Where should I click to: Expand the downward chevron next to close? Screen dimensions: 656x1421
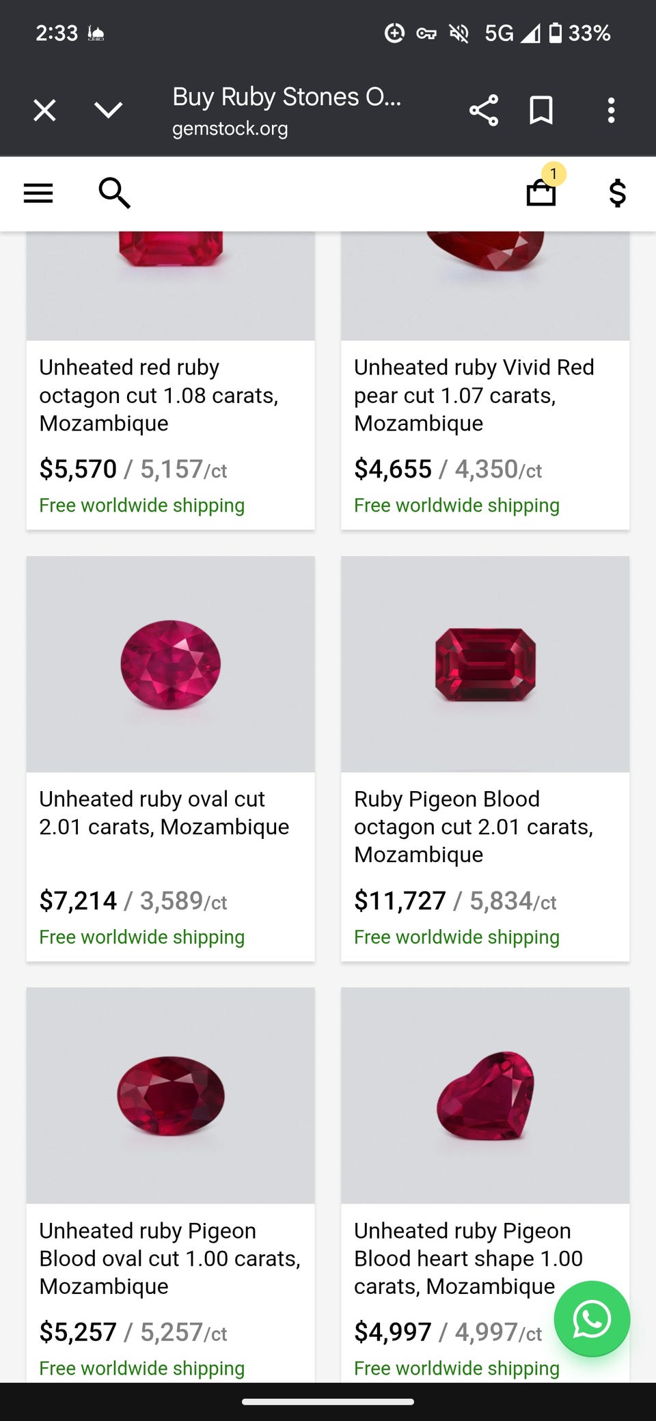[108, 110]
